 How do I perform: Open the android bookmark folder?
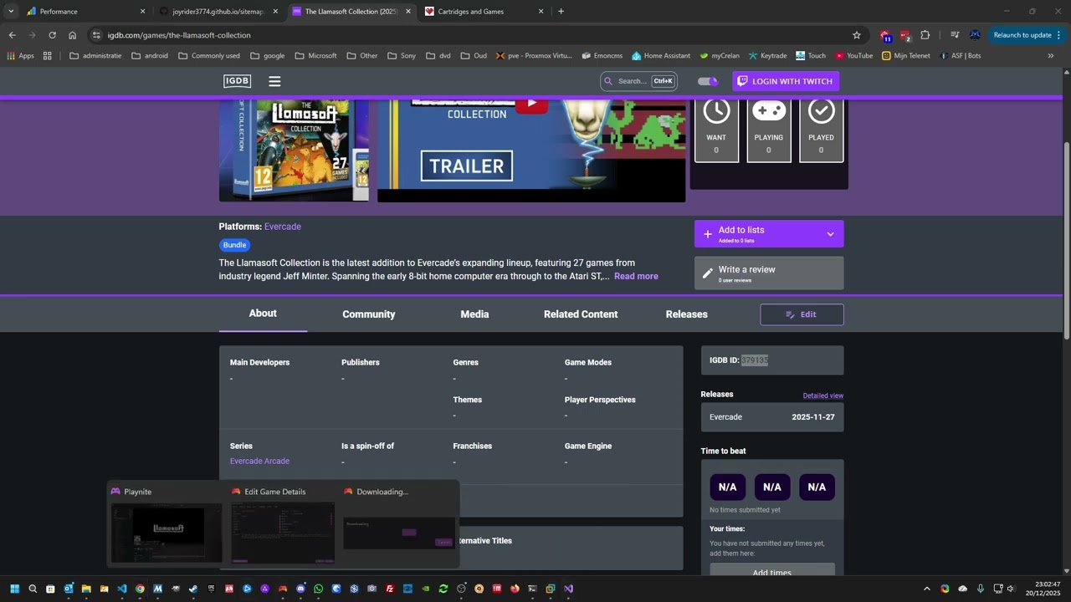pos(150,56)
